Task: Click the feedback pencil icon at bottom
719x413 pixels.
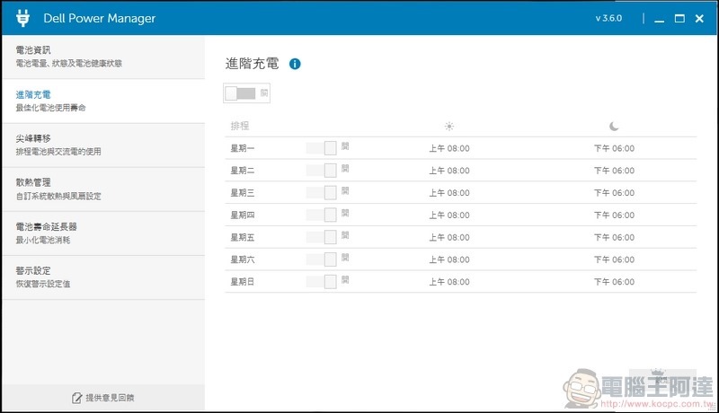Action: pyautogui.click(x=76, y=398)
